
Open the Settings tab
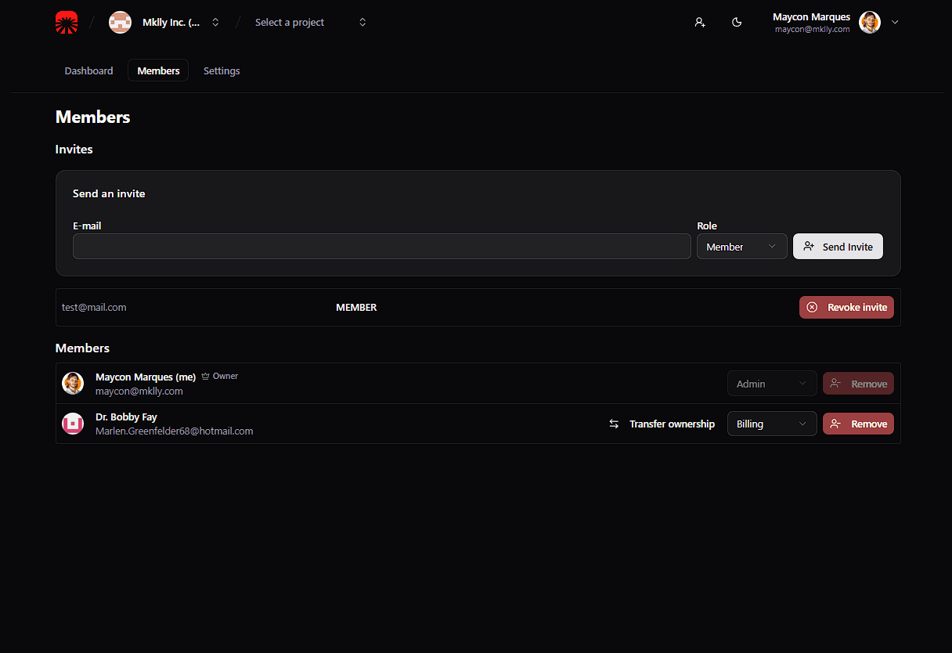pyautogui.click(x=222, y=70)
